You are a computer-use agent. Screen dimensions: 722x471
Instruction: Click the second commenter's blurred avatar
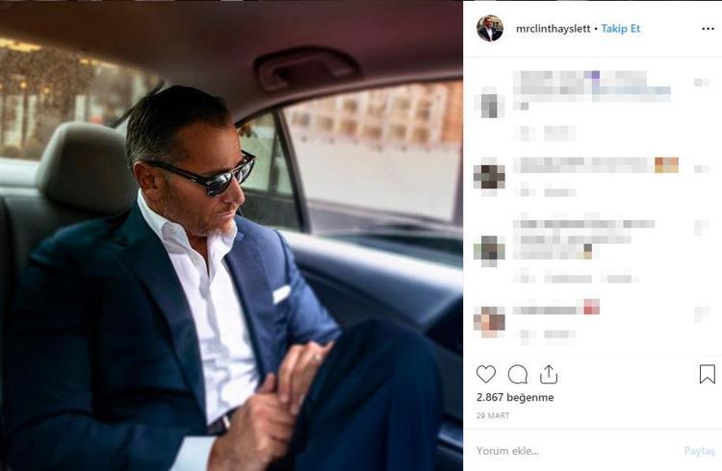490,176
